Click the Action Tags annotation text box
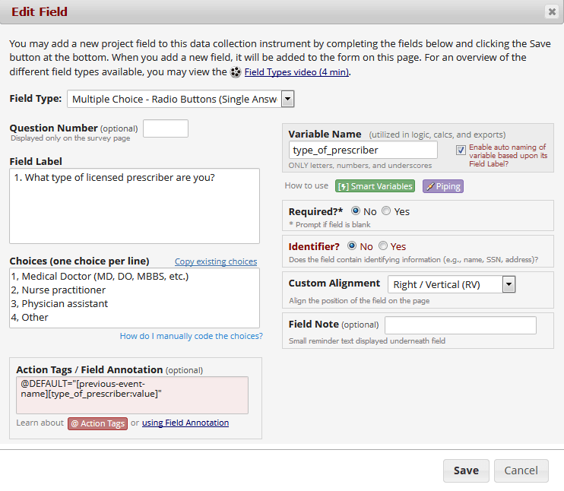Viewport: 564px width, 491px height. 132,395
